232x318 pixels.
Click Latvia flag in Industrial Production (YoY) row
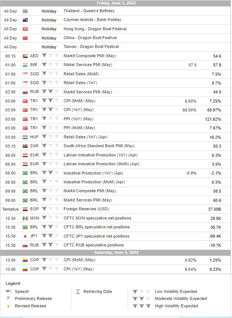[25, 155]
